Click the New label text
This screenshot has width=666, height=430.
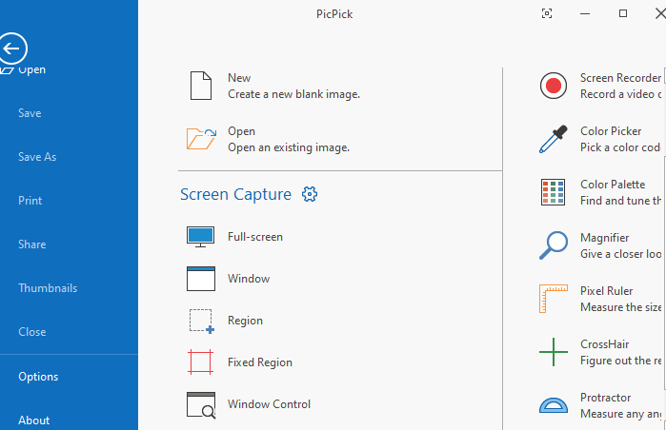239,78
